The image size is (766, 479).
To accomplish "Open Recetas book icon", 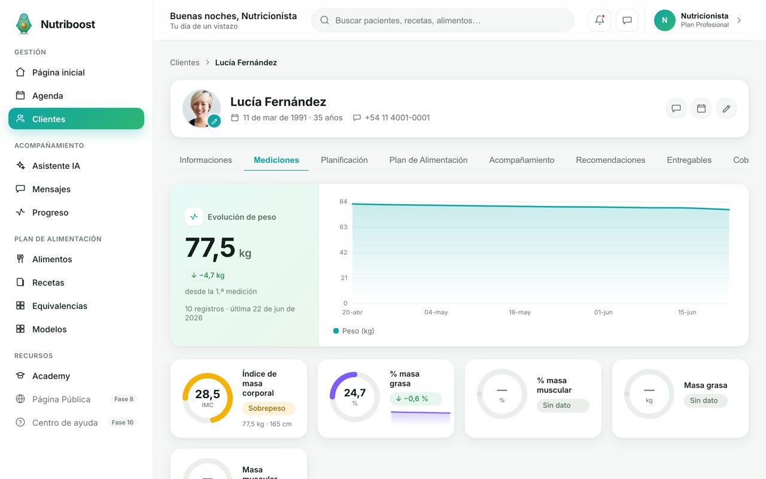I will [20, 283].
